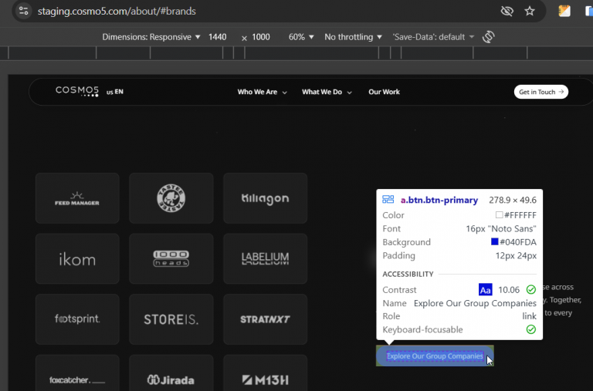Click the address bar URL
Screen dimensions: 593x391
pos(117,12)
